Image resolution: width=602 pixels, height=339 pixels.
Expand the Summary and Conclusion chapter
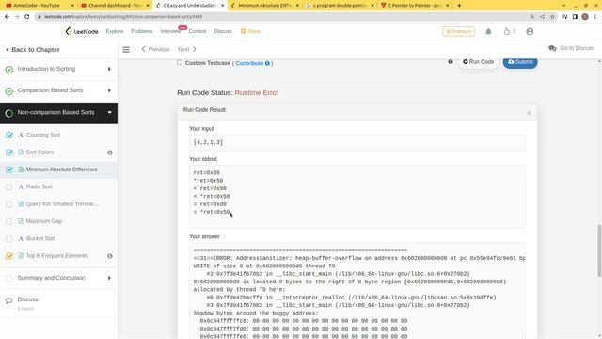(x=58, y=278)
